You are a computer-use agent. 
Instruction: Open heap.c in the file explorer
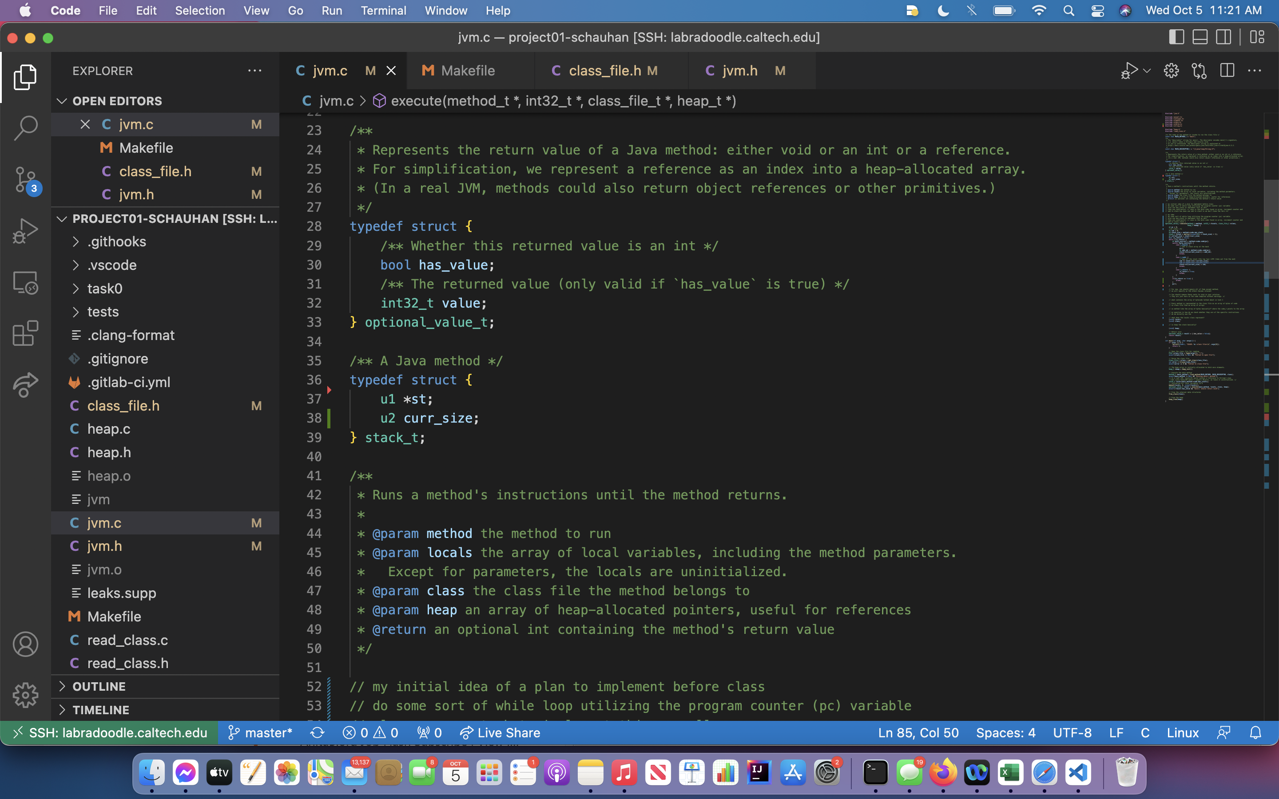(108, 428)
